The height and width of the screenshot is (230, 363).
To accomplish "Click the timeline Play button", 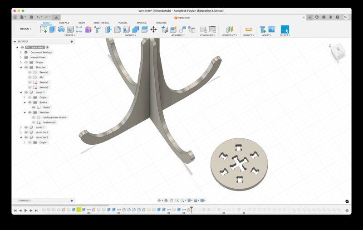I will coord(25,210).
